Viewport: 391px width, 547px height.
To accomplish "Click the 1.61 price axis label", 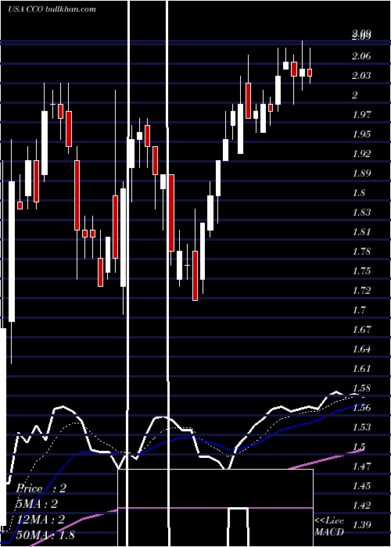I will pyautogui.click(x=361, y=368).
